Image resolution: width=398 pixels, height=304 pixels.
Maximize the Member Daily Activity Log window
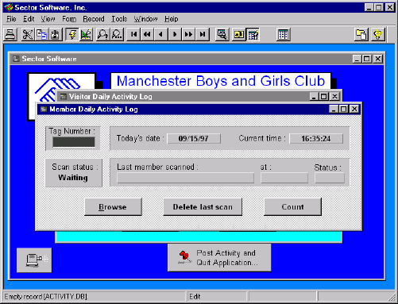point(343,109)
